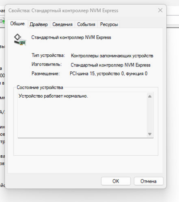Click the NVM Express controller device icon

(20, 40)
